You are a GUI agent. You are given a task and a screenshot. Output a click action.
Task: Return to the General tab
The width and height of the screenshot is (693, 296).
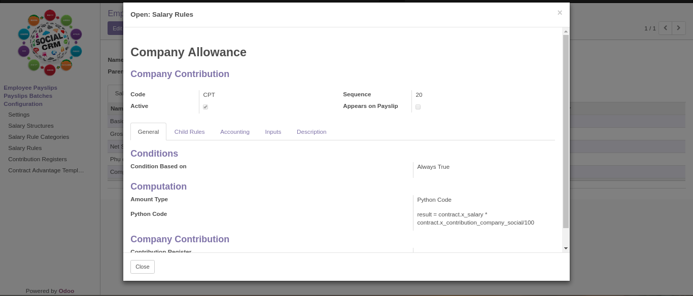[148, 131]
